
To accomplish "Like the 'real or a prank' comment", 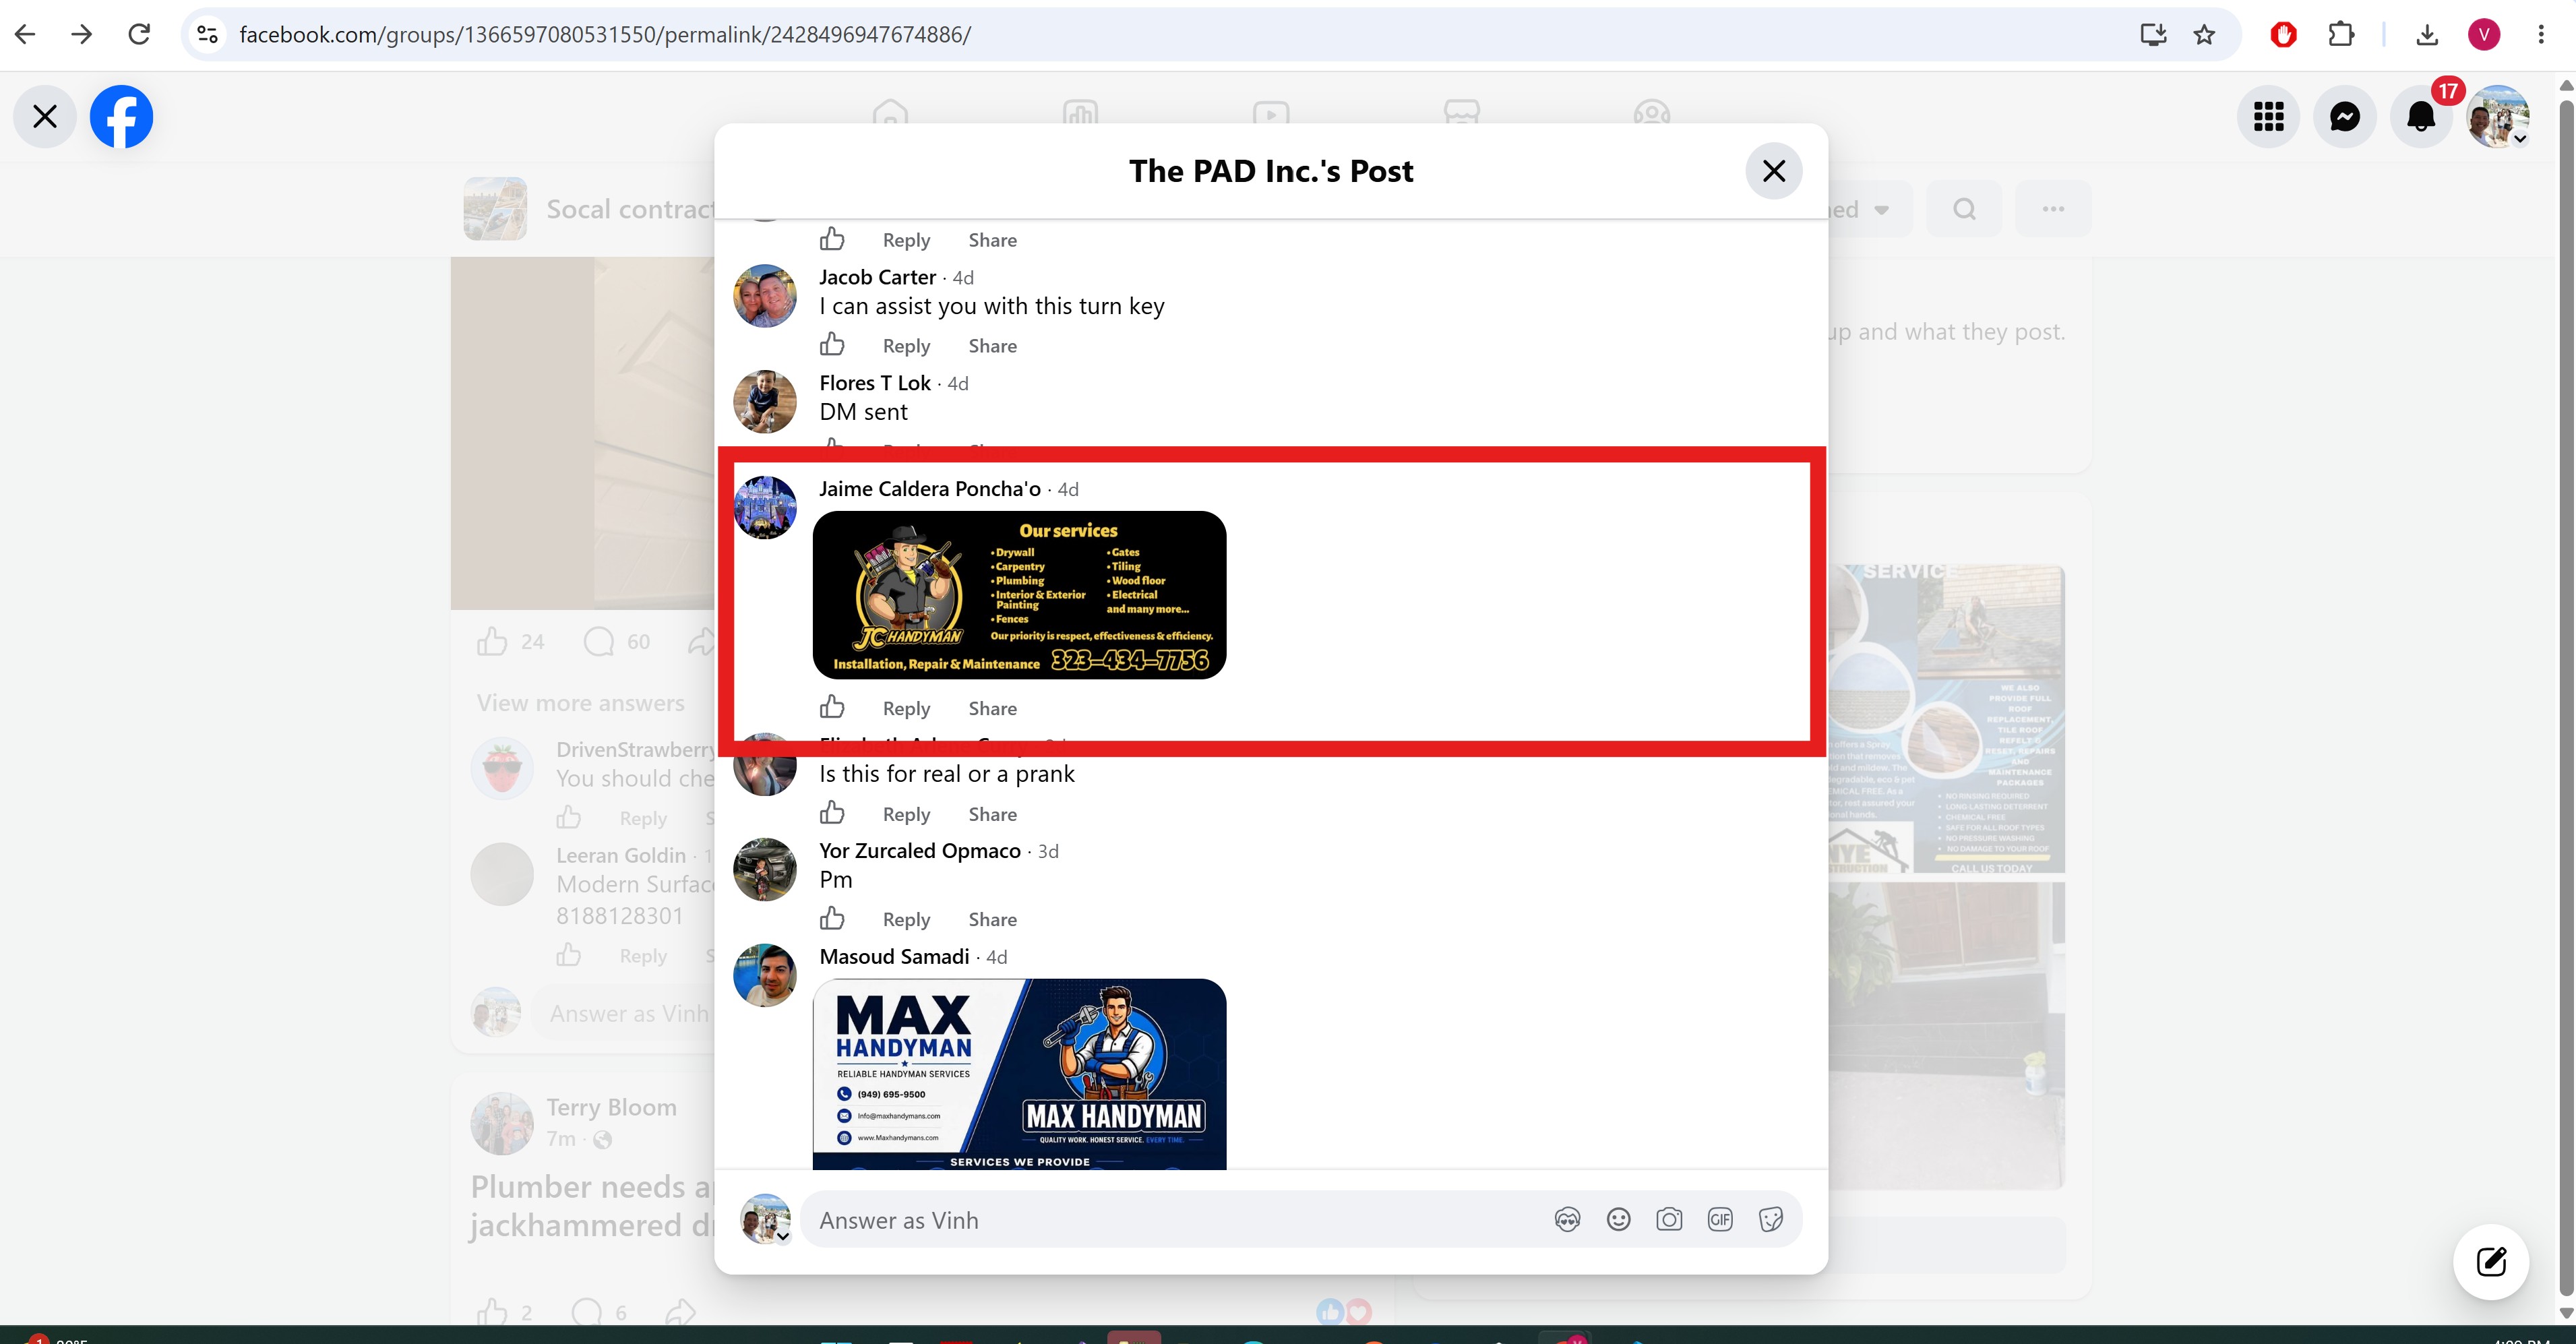I will click(x=832, y=813).
